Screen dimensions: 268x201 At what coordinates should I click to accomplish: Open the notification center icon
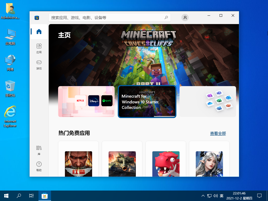tap(259, 196)
